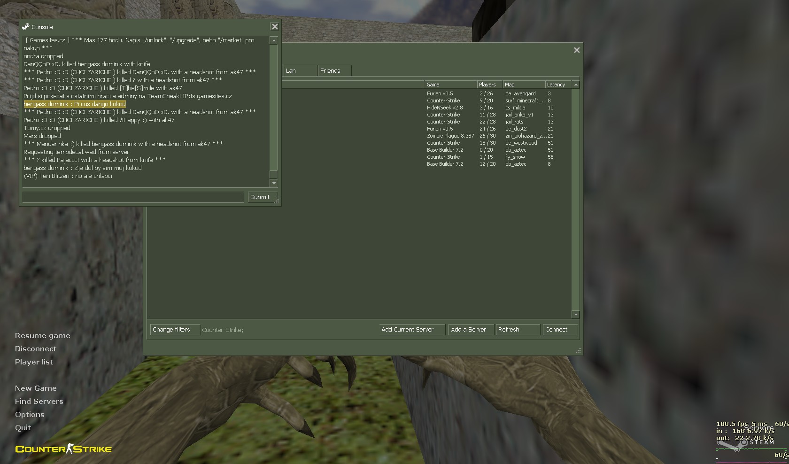Image resolution: width=789 pixels, height=464 pixels.
Task: Click 'Requesting tempdecal.wad from server' console line
Action: click(x=76, y=152)
